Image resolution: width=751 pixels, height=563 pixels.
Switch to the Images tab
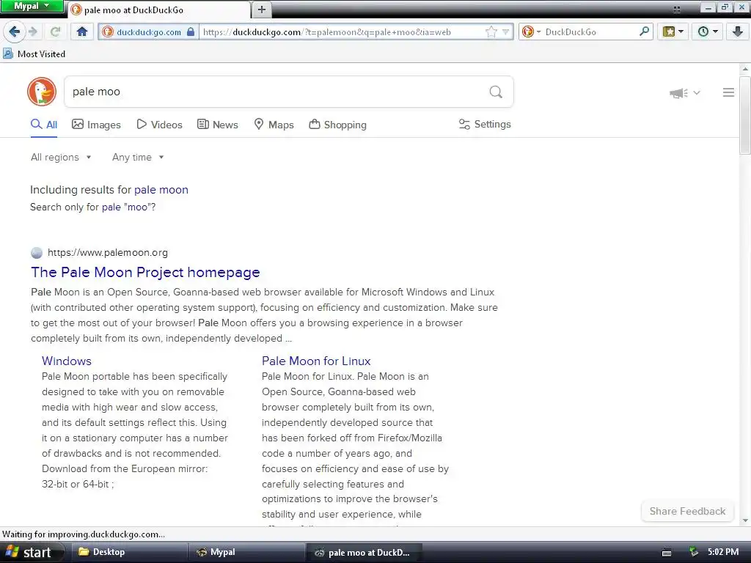click(96, 125)
